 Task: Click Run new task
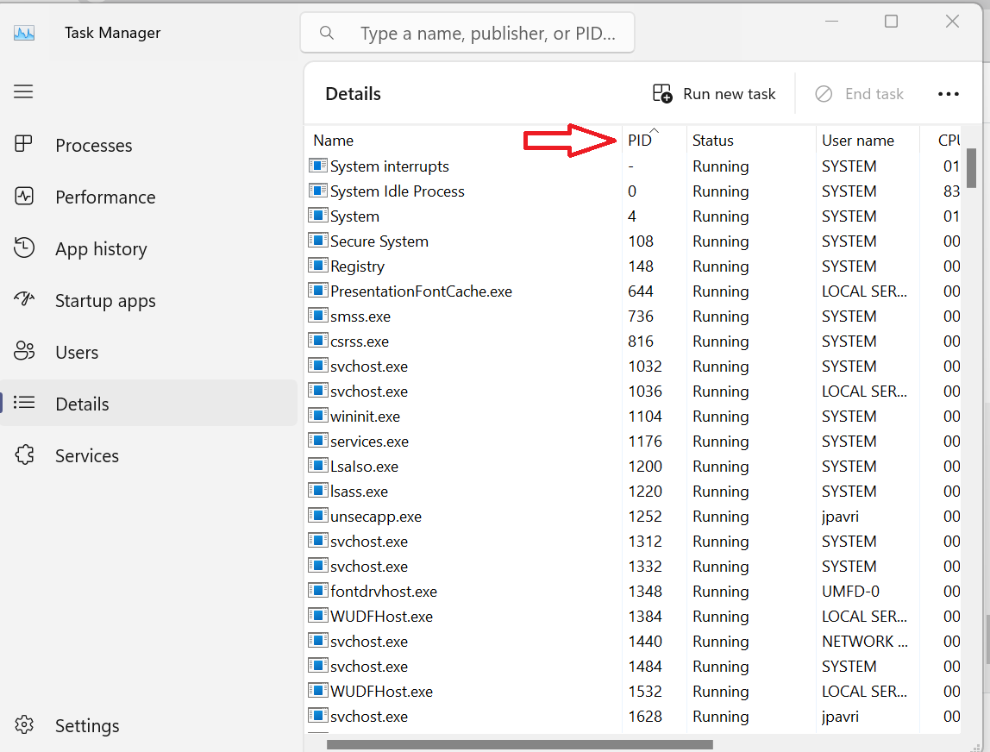point(713,93)
